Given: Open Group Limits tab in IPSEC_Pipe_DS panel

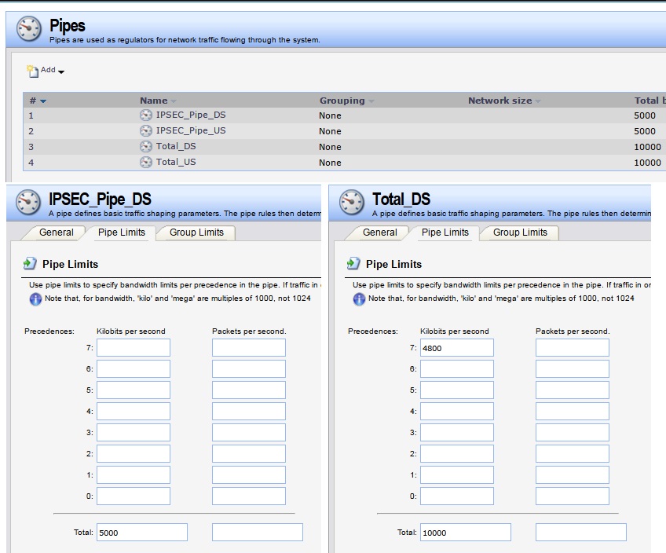Looking at the screenshot, I should coord(196,233).
